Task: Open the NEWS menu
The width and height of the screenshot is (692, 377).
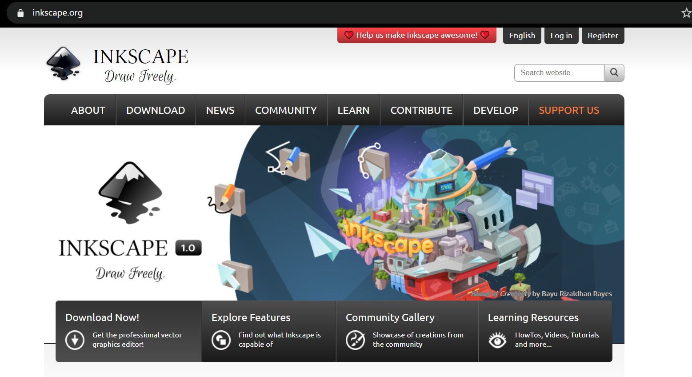Action: (x=220, y=110)
